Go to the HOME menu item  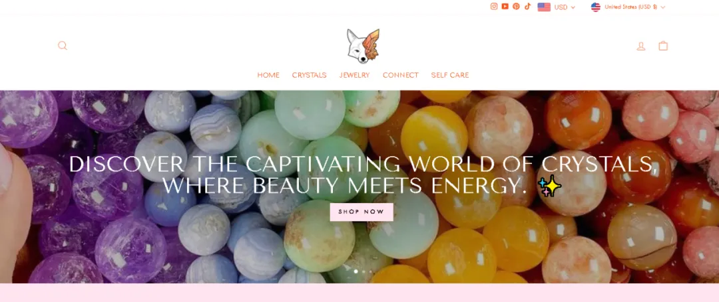click(x=268, y=75)
